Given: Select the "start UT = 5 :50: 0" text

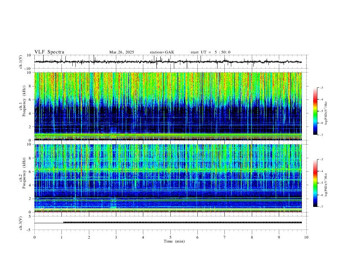Looking at the screenshot, I should pyautogui.click(x=210, y=52).
